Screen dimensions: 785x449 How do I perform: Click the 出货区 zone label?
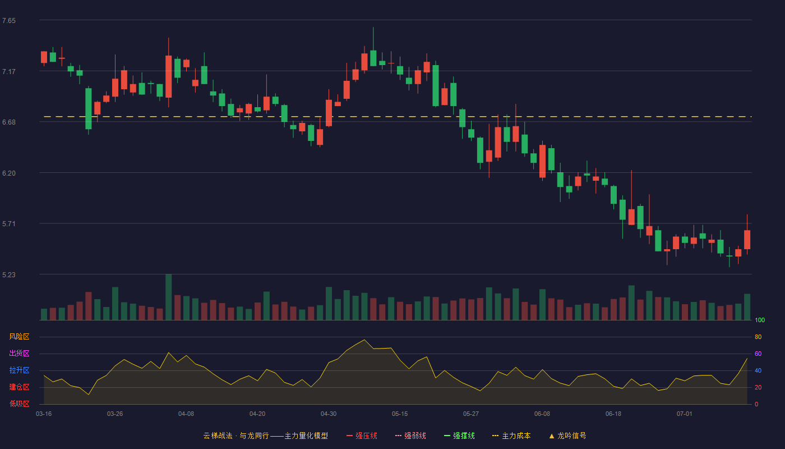(19, 354)
